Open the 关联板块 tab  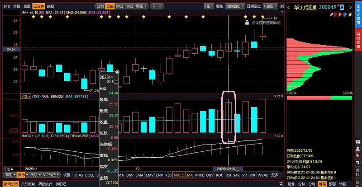(28, 184)
